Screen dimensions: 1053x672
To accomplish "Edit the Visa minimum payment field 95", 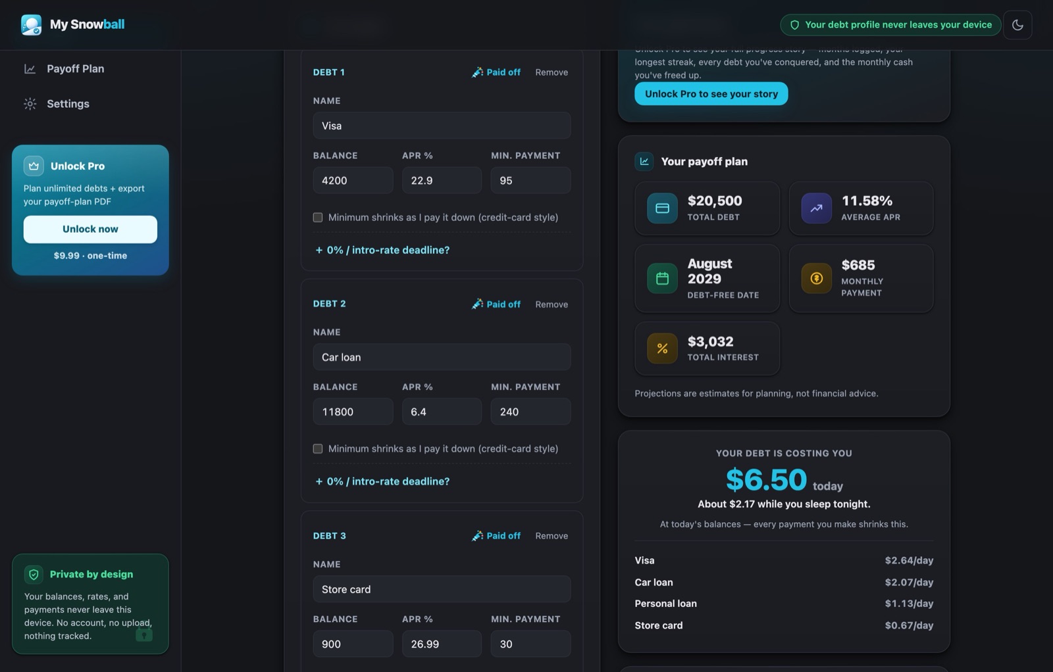I will 530,180.
